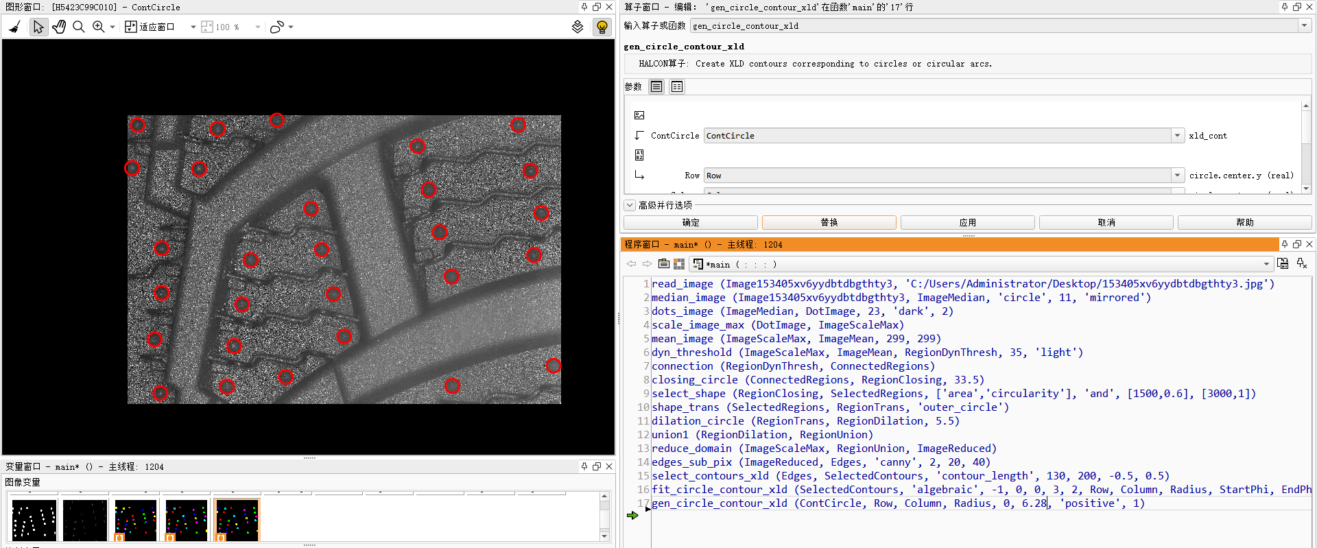Pin the operator window panel
Viewport: 1317px width, 548px height.
(1285, 7)
